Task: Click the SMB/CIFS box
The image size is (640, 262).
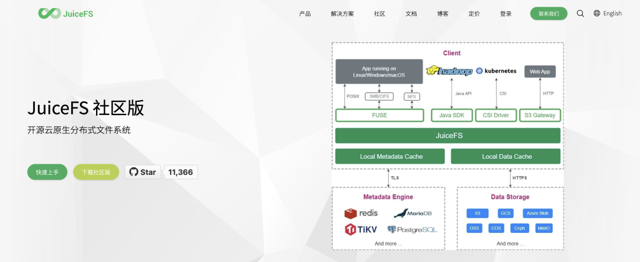Action: [379, 97]
